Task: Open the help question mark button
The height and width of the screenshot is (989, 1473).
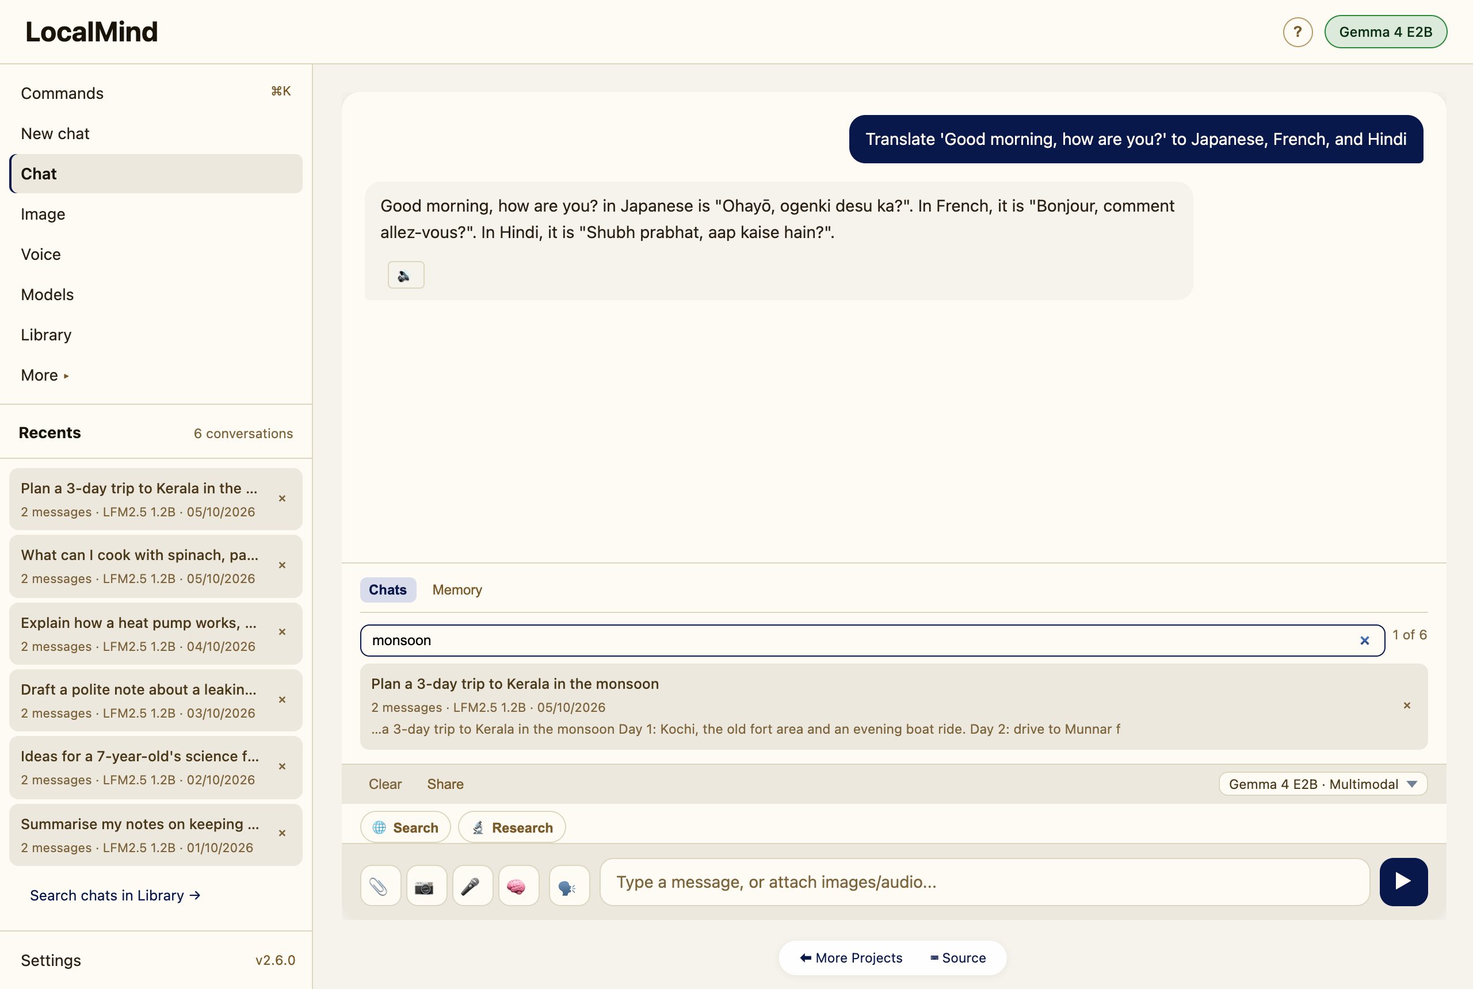Action: point(1298,32)
